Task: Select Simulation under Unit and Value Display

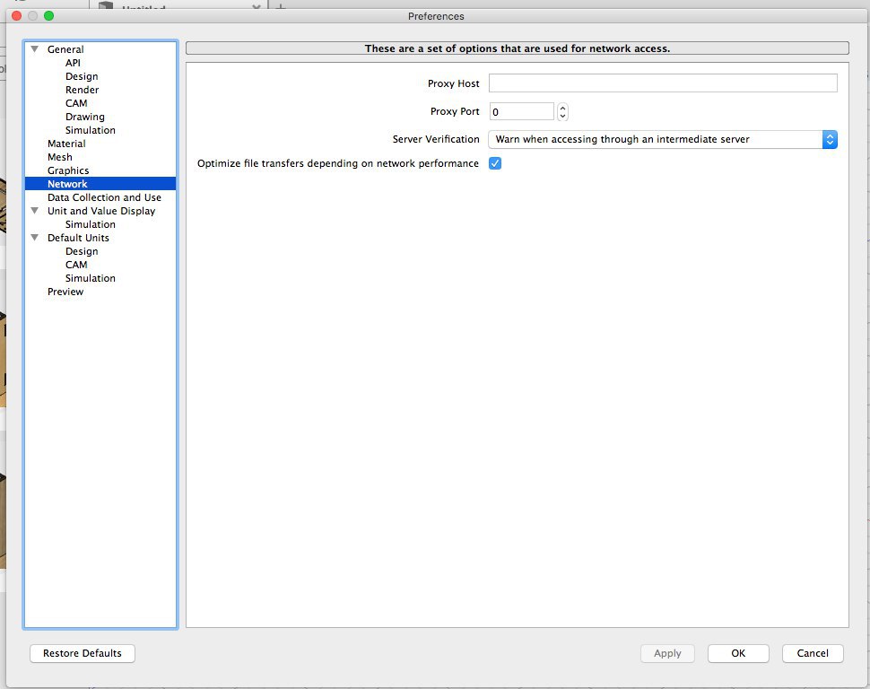Action: point(91,224)
